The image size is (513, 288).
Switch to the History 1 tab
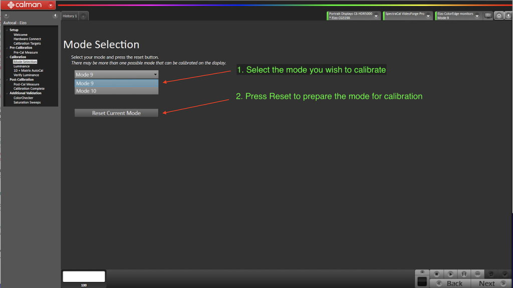69,16
